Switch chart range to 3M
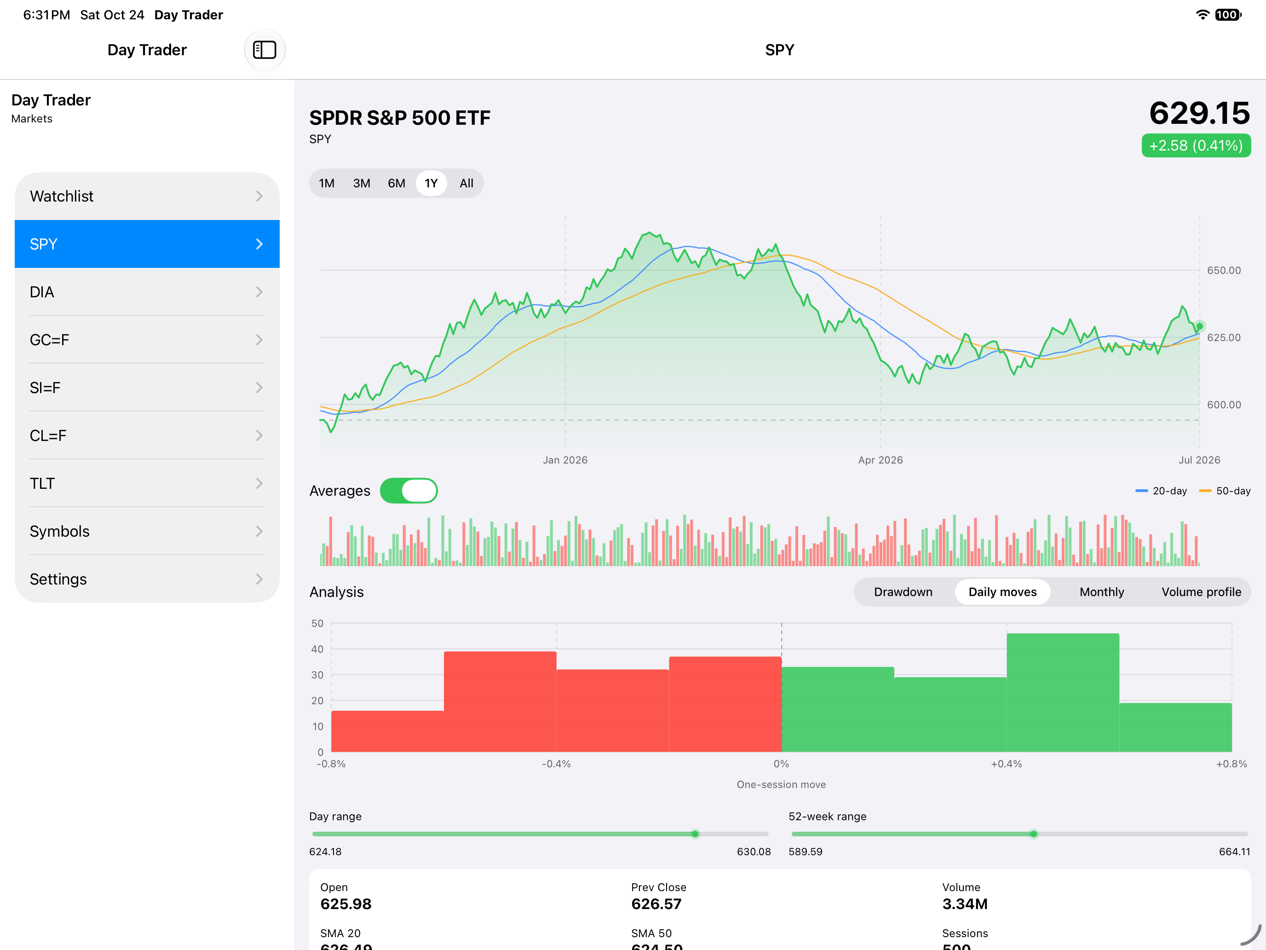Image resolution: width=1266 pixels, height=950 pixels. coord(362,183)
